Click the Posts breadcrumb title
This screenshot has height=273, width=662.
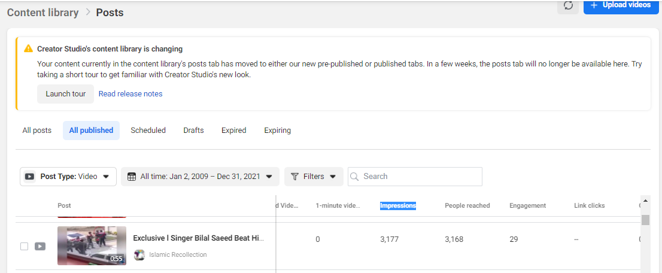pos(110,13)
